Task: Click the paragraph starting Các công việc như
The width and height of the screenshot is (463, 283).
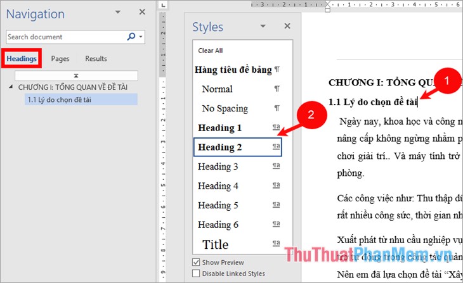Action: pos(399,207)
